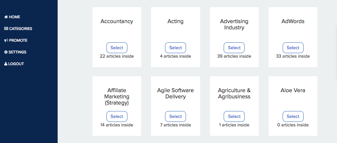Click the Home house icon

point(6,17)
